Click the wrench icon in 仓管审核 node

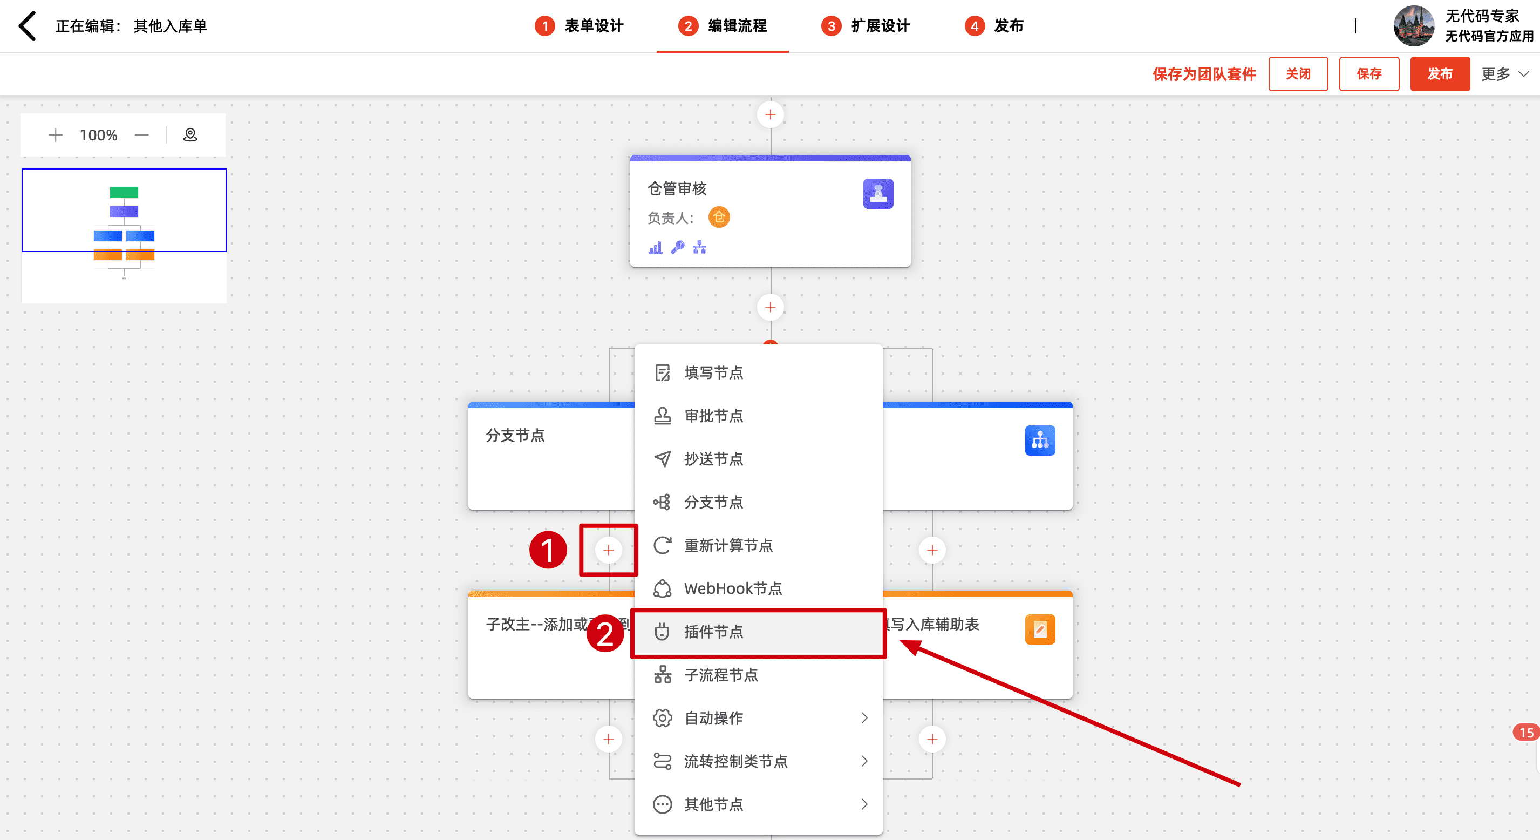677,247
